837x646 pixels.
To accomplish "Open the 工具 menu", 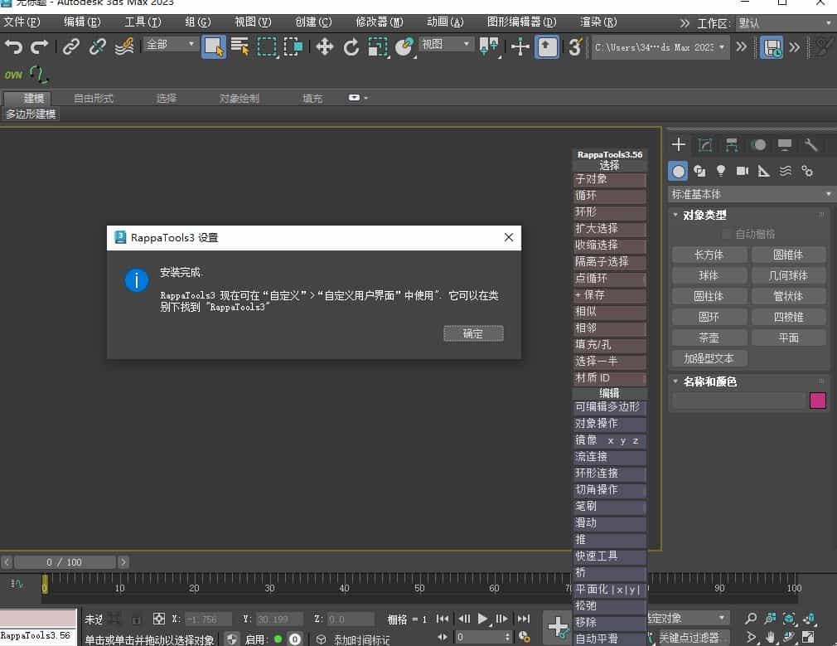I will pyautogui.click(x=143, y=22).
